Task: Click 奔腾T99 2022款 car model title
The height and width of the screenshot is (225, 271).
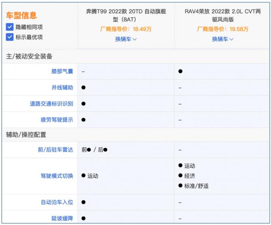Action: click(126, 15)
